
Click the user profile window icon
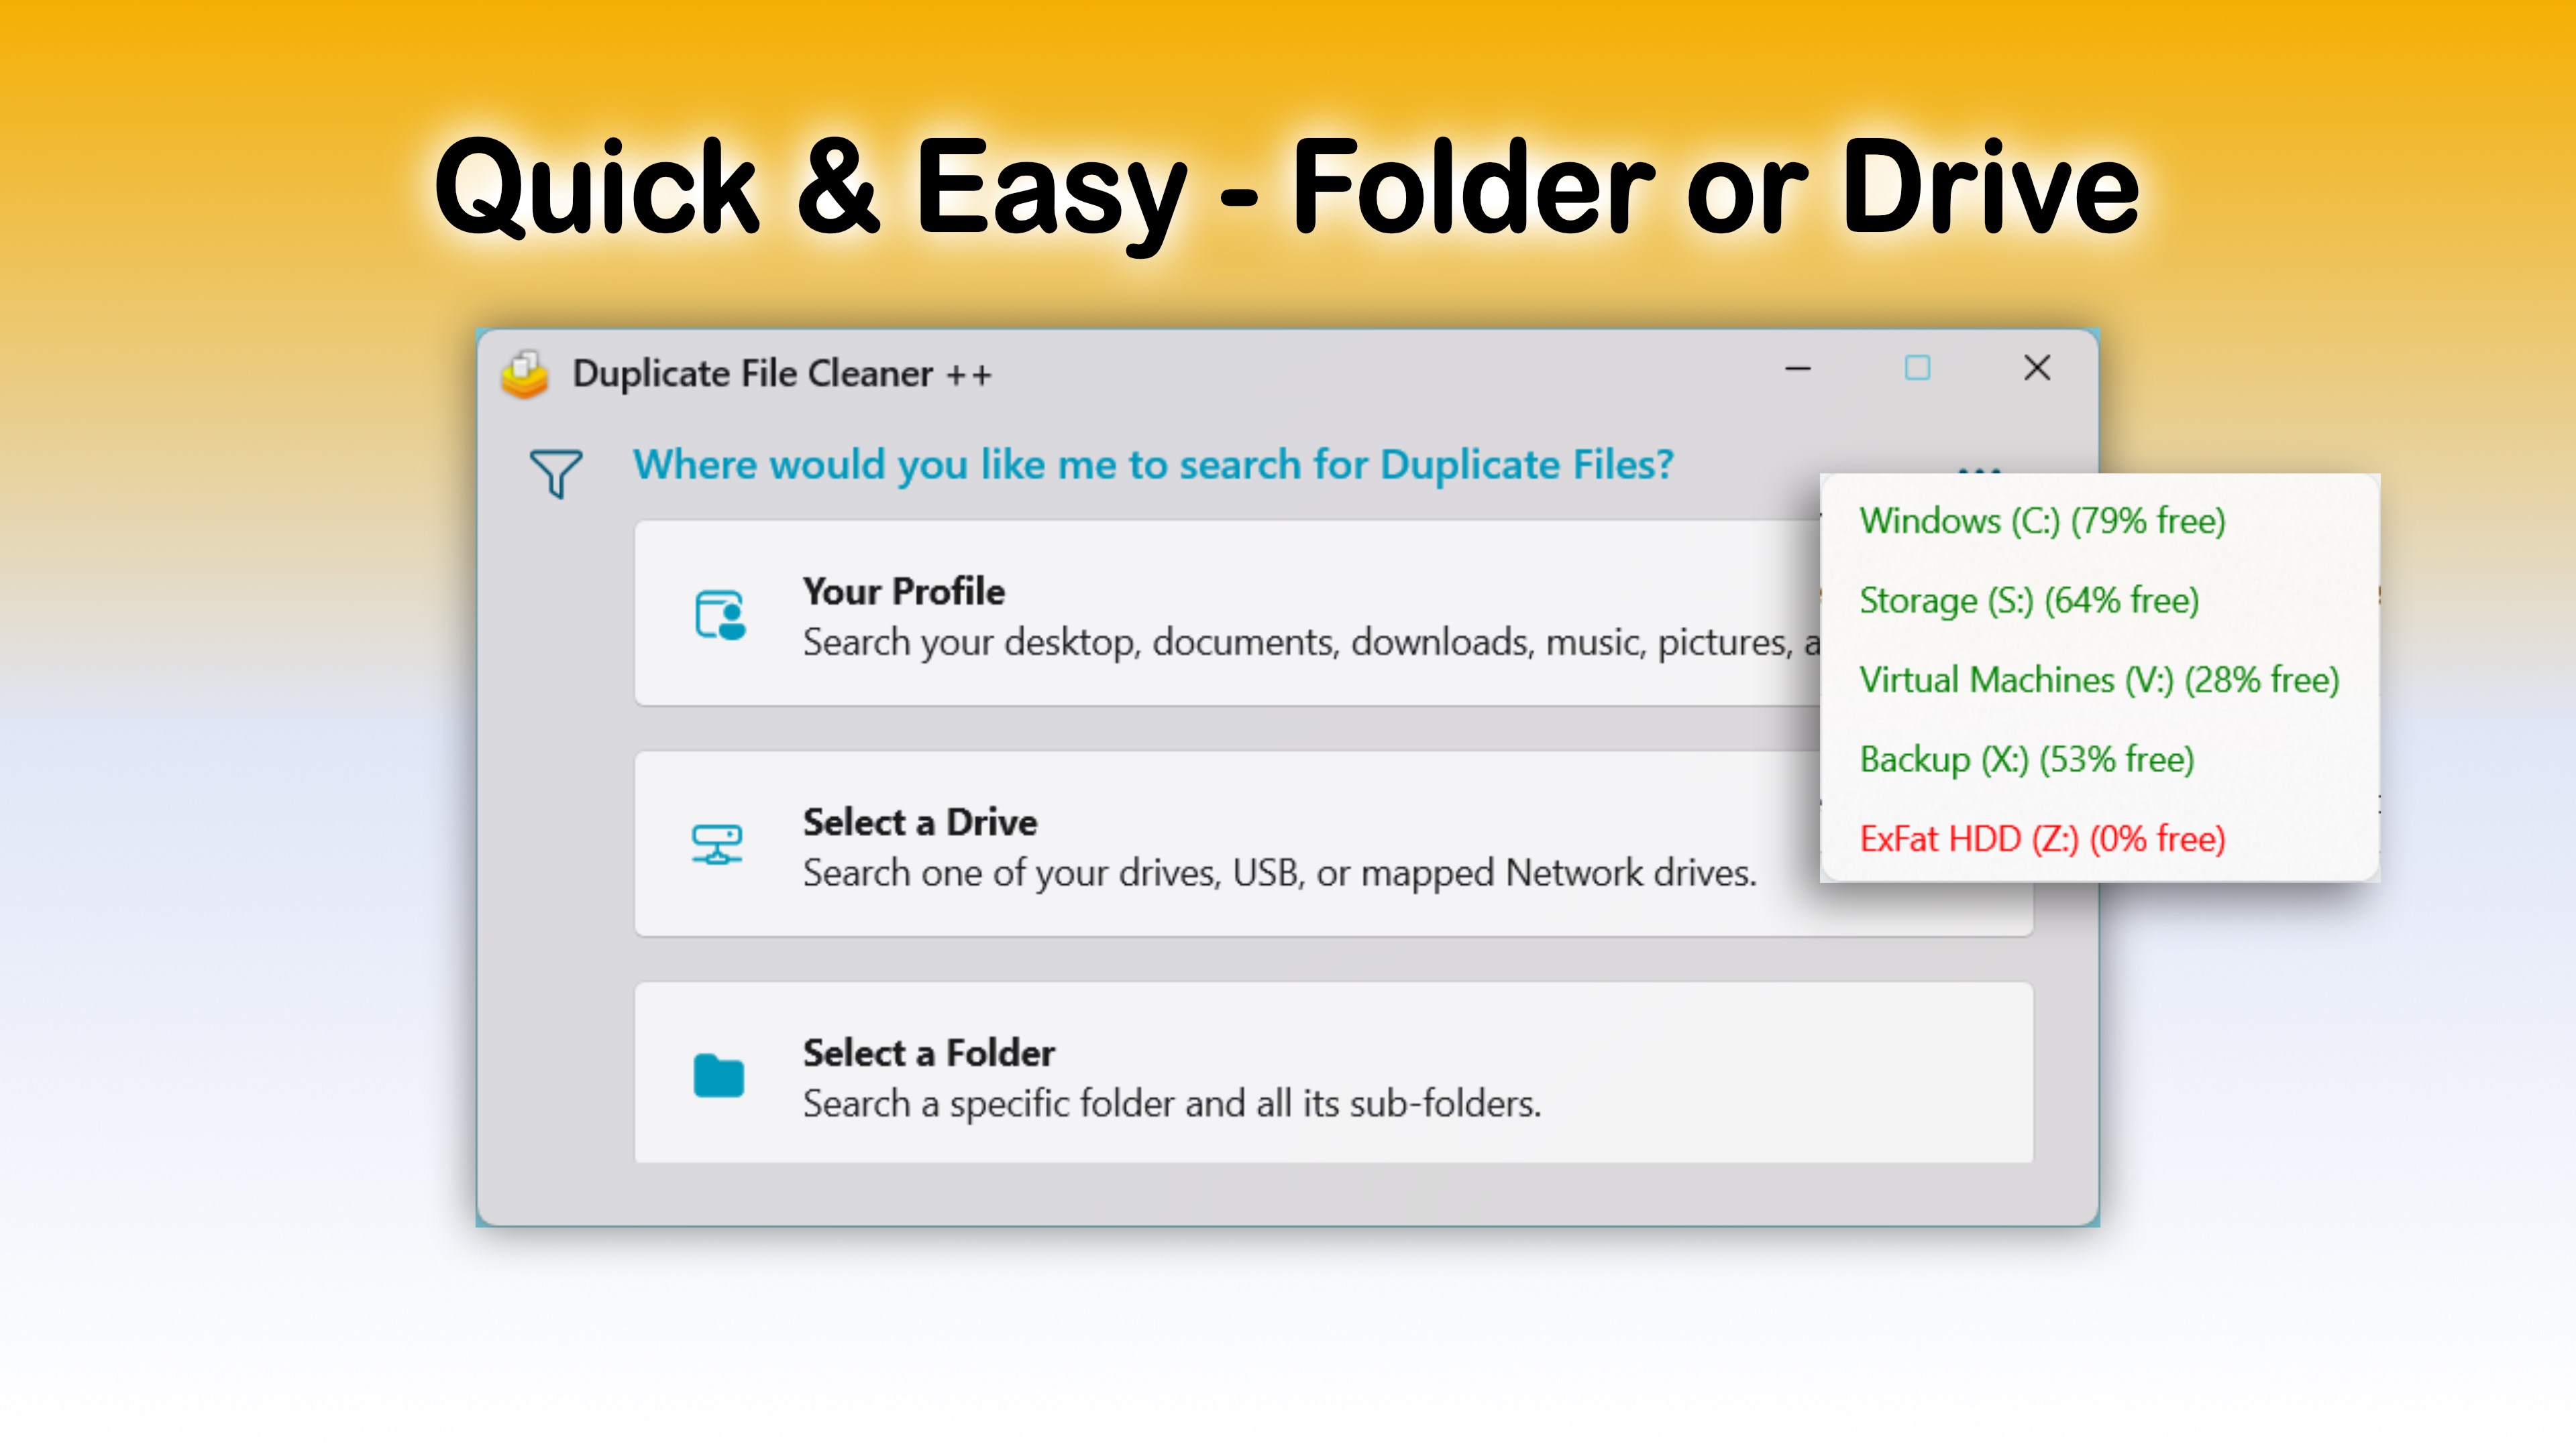720,615
